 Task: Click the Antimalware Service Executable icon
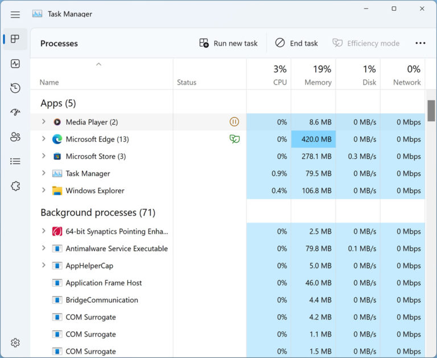tap(57, 248)
